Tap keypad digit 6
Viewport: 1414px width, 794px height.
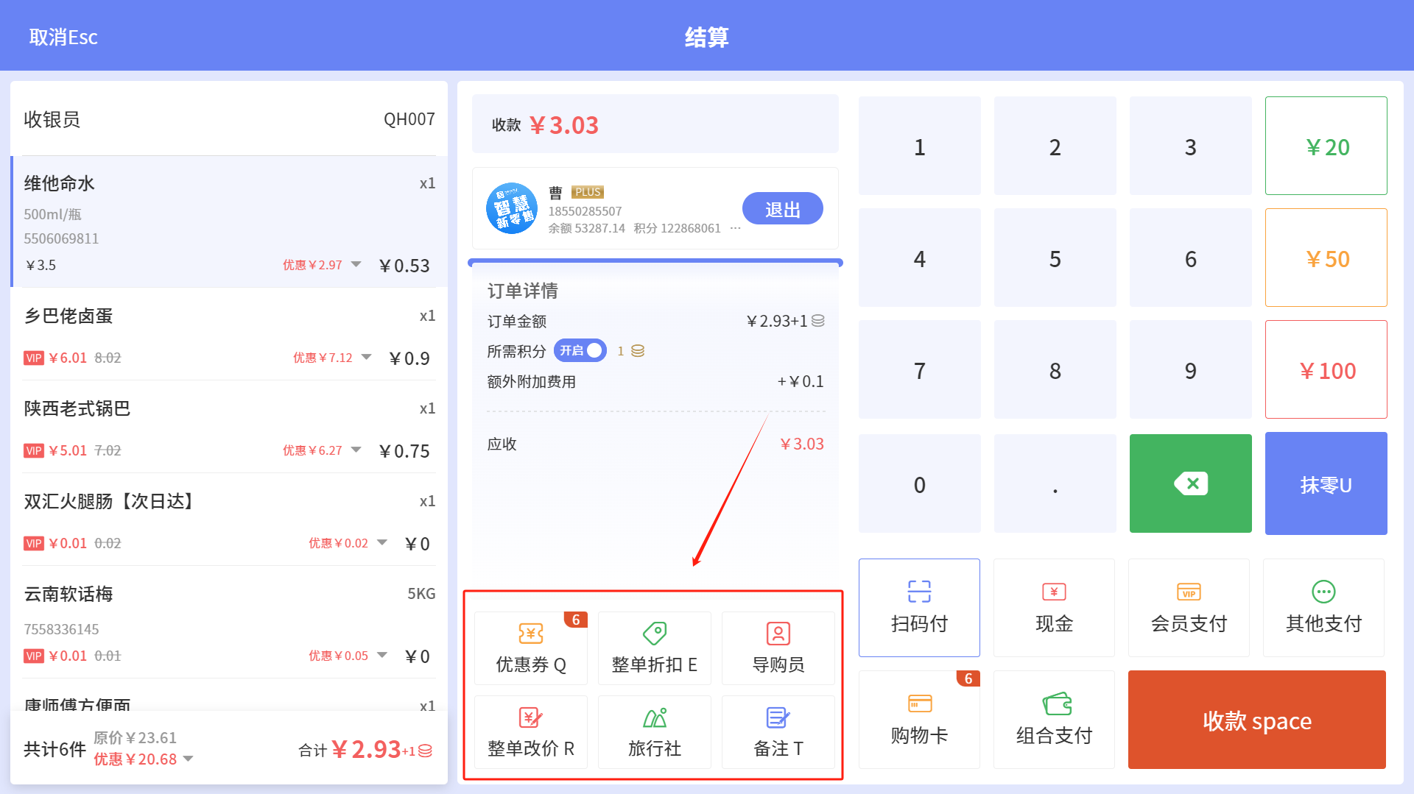pyautogui.click(x=1190, y=258)
